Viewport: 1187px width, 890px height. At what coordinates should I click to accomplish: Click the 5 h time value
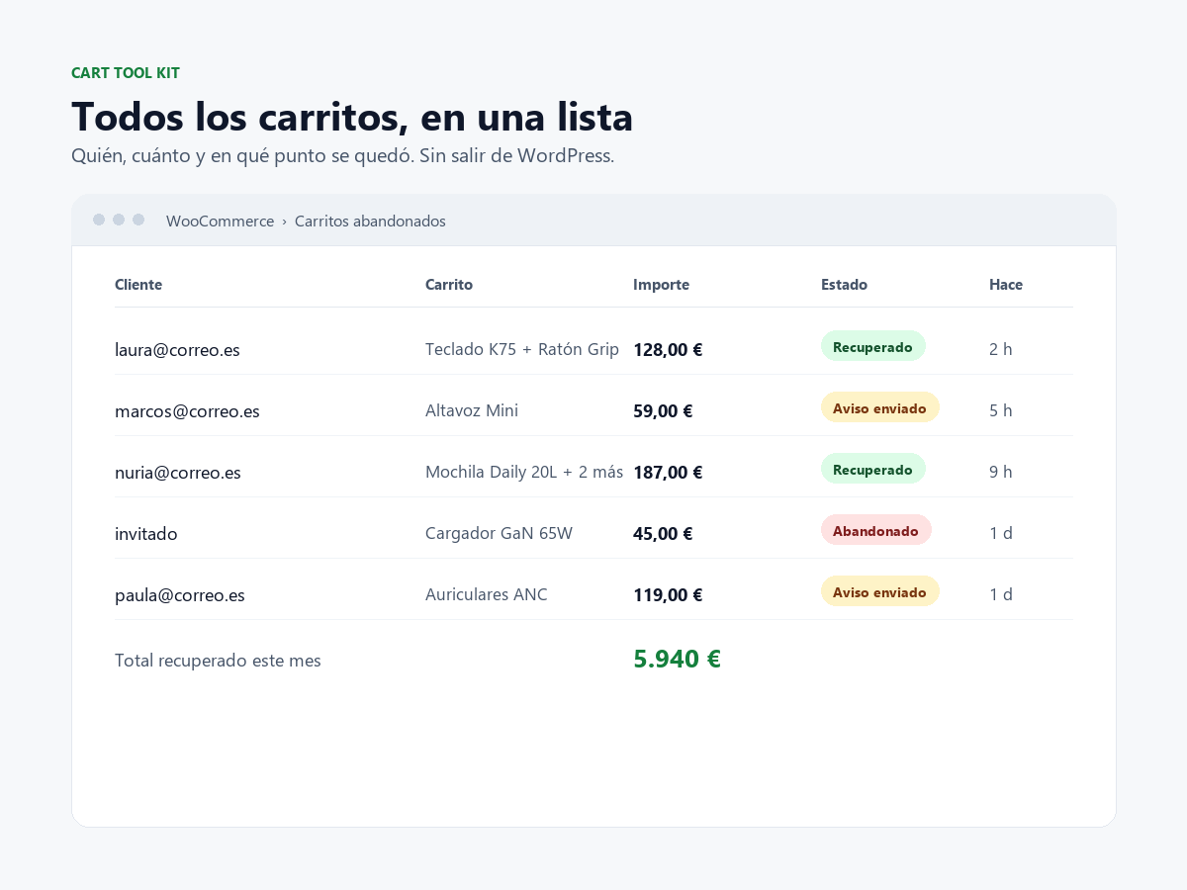tap(1001, 410)
